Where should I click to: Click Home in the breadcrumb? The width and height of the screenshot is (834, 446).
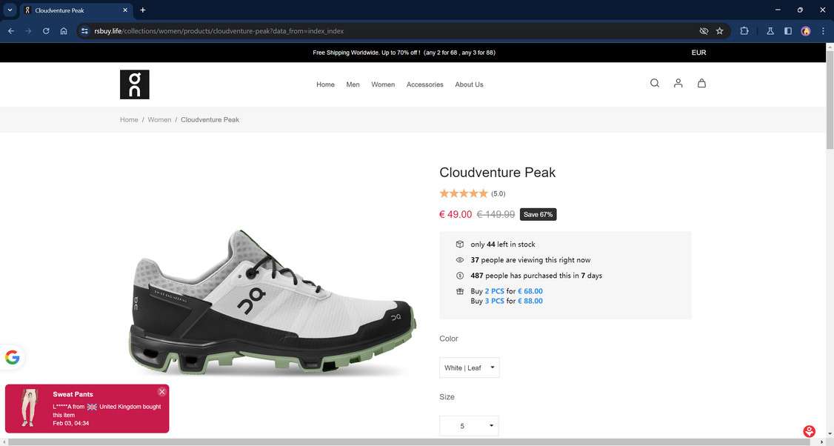129,120
